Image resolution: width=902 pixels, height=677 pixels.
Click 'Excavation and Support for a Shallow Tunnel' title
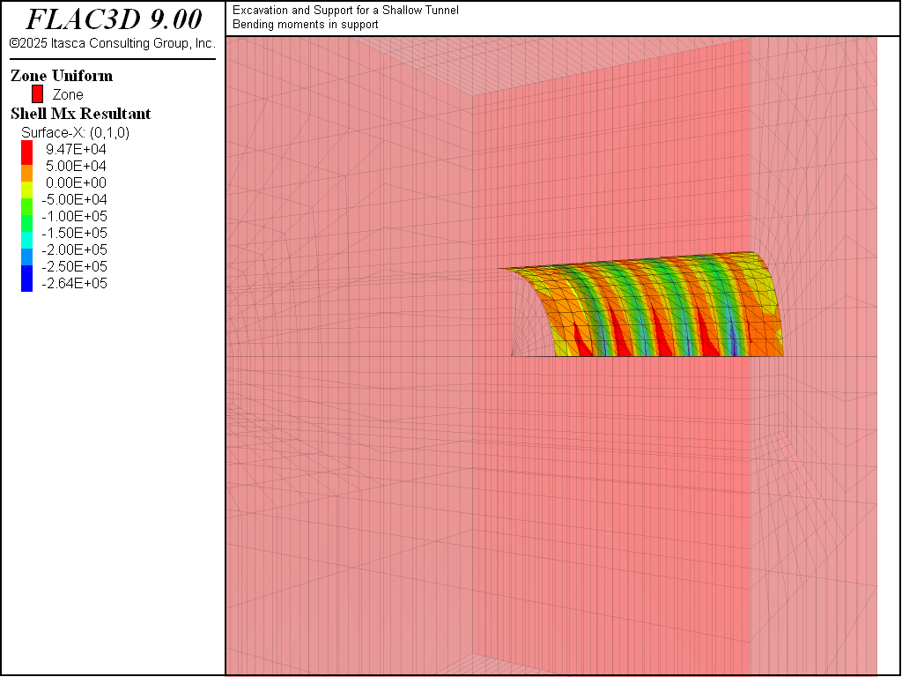[345, 11]
